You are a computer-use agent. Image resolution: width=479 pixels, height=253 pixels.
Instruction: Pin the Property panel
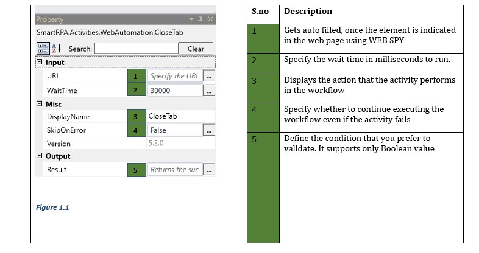pyautogui.click(x=200, y=19)
